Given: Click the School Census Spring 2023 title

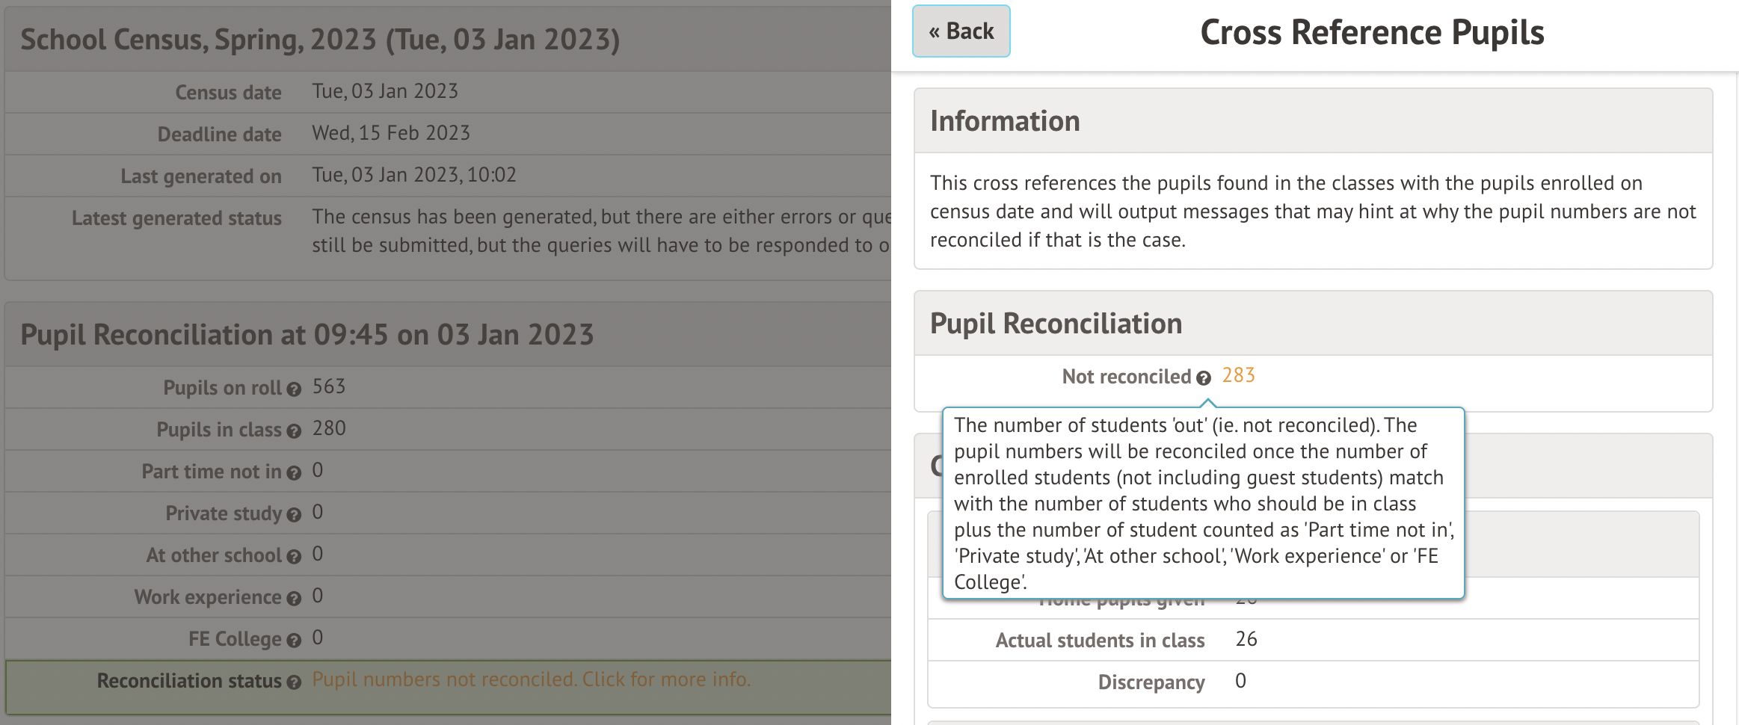Looking at the screenshot, I should click(x=320, y=40).
